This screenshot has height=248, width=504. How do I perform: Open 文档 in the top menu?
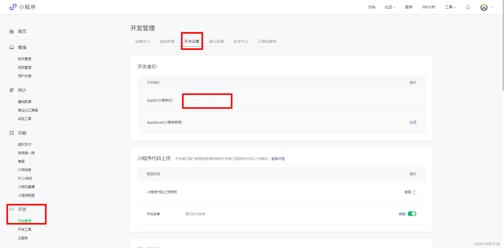371,7
